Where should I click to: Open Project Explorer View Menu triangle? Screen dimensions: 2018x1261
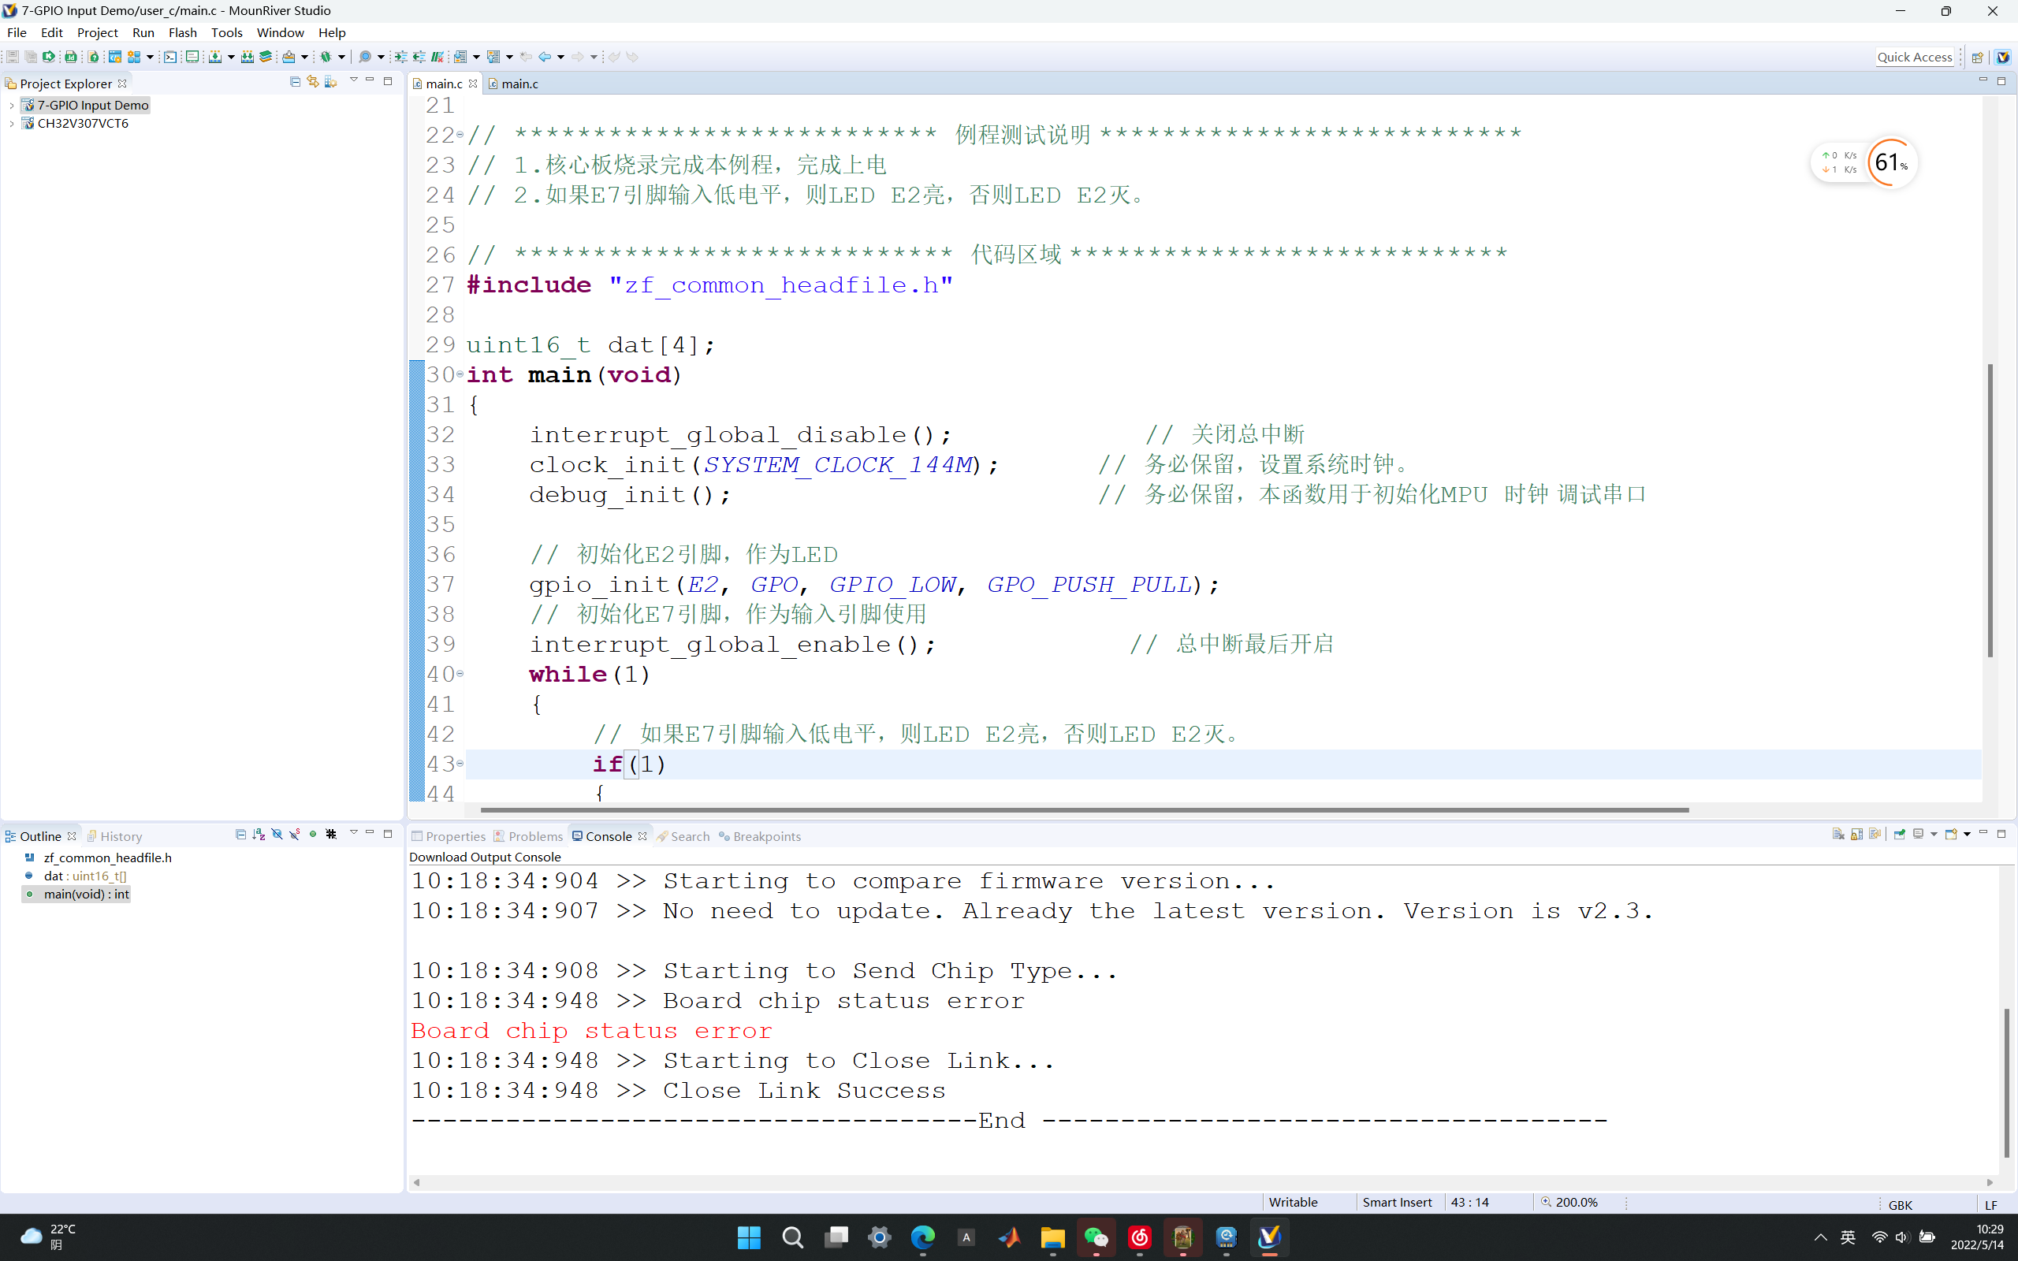tap(354, 81)
